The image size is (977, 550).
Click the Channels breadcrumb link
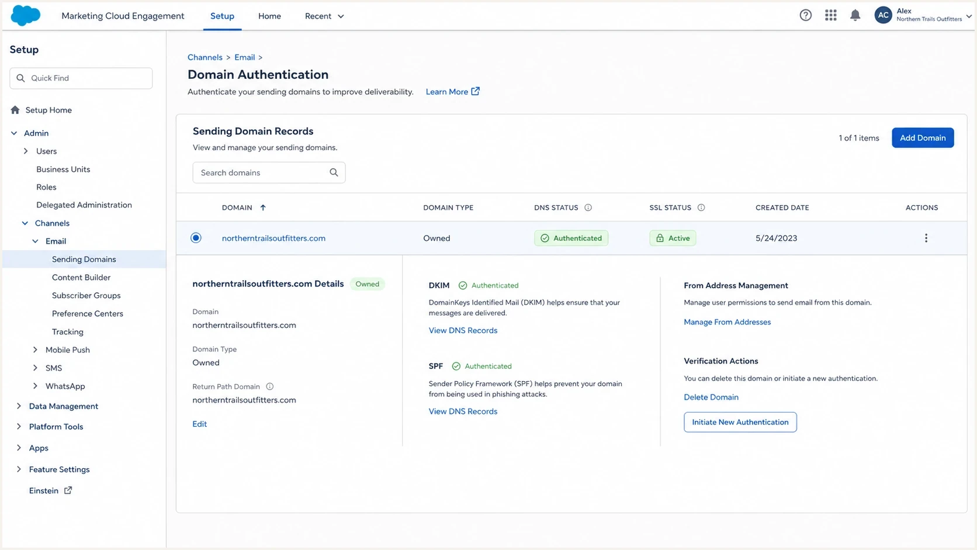[x=205, y=57]
